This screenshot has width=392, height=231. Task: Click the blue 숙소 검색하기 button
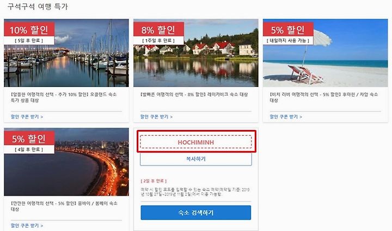[196, 213]
